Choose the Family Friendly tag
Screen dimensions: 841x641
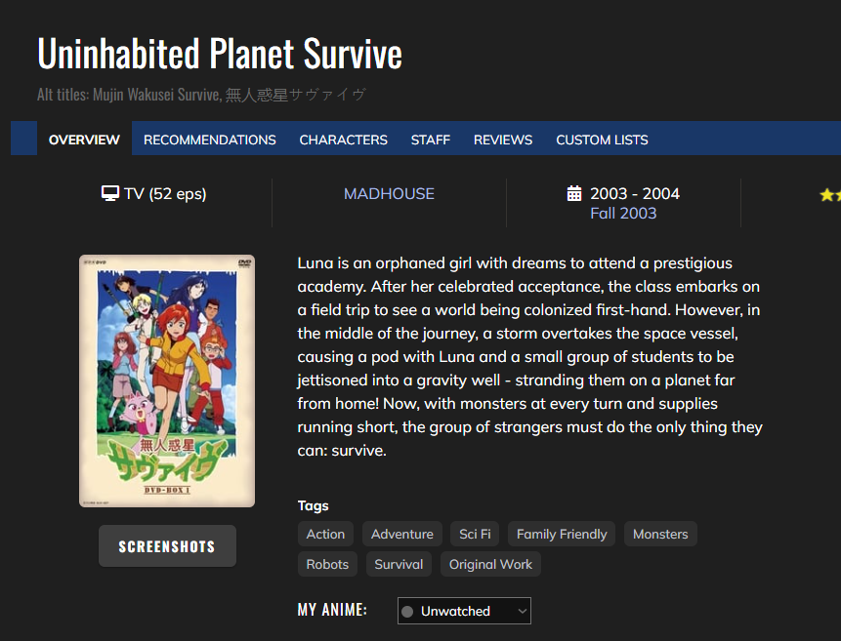[x=562, y=534]
